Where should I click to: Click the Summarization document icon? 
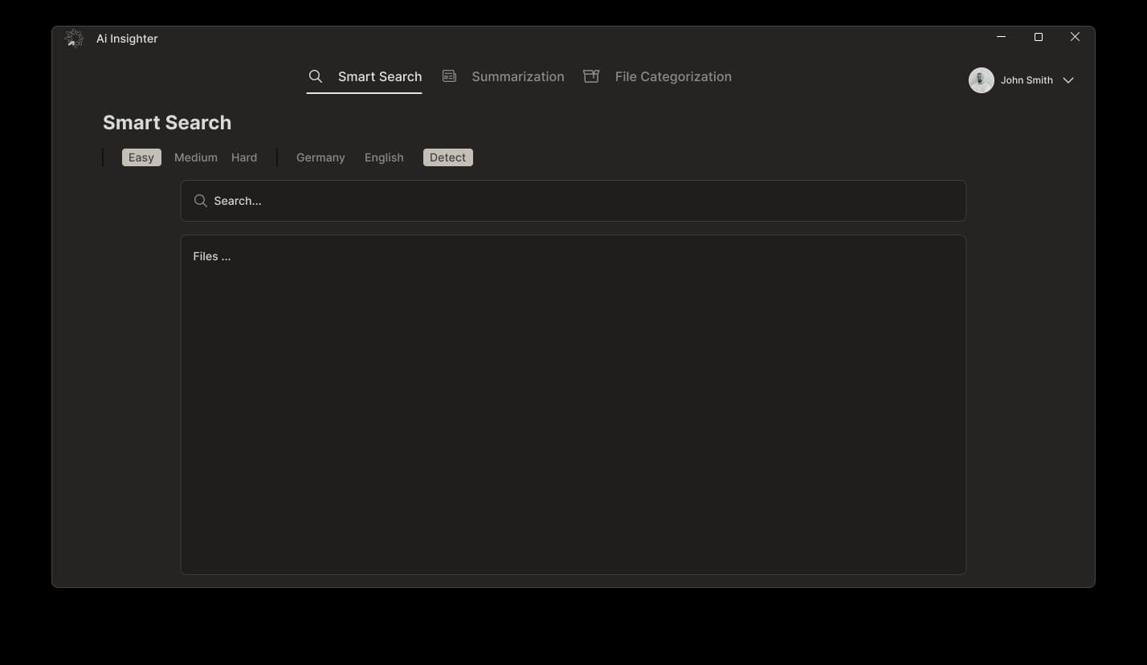(449, 75)
